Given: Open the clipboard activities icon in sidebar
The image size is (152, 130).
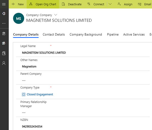Looking at the screenshot, I should coord(4,34).
